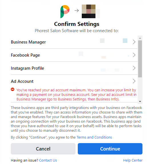Screen dimensions: 147x167
Task: Click the settings list scrollbar thumb
Action: [140, 59]
